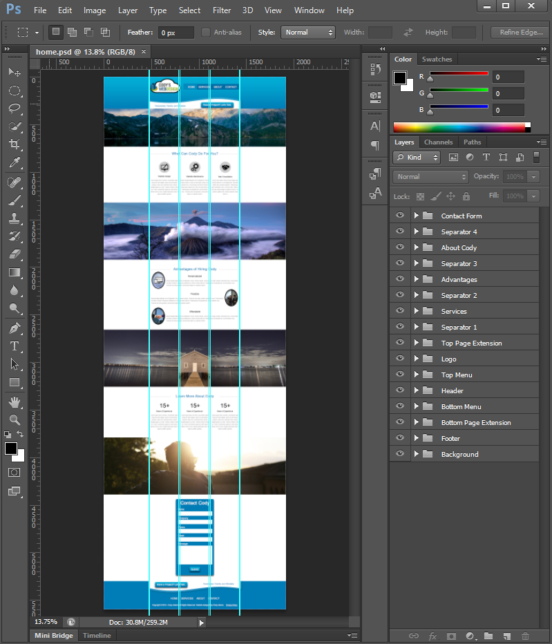This screenshot has width=552, height=644.
Task: Switch to the Swatches tab
Action: coord(437,59)
